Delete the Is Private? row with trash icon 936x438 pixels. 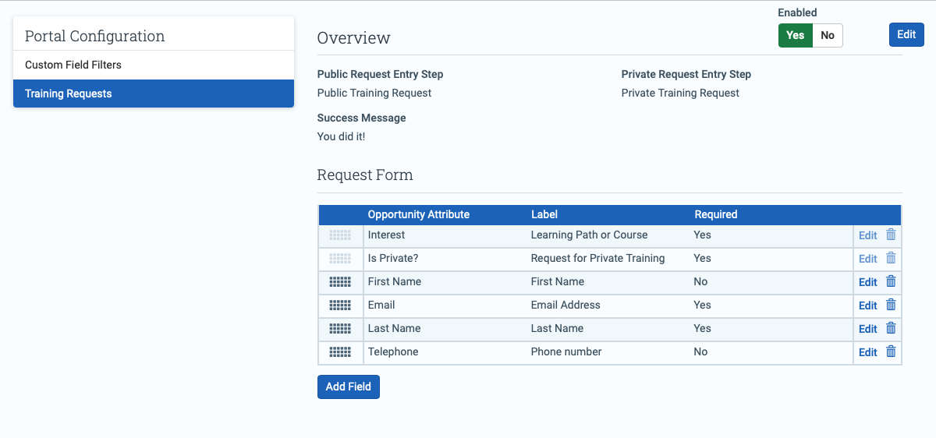tap(891, 258)
